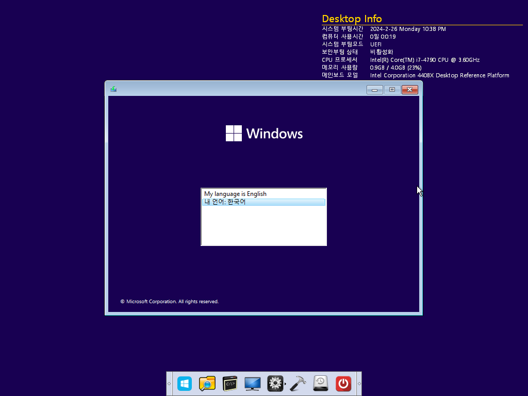Open the gear settings icon in the dock
This screenshot has width=528, height=396.
click(275, 384)
